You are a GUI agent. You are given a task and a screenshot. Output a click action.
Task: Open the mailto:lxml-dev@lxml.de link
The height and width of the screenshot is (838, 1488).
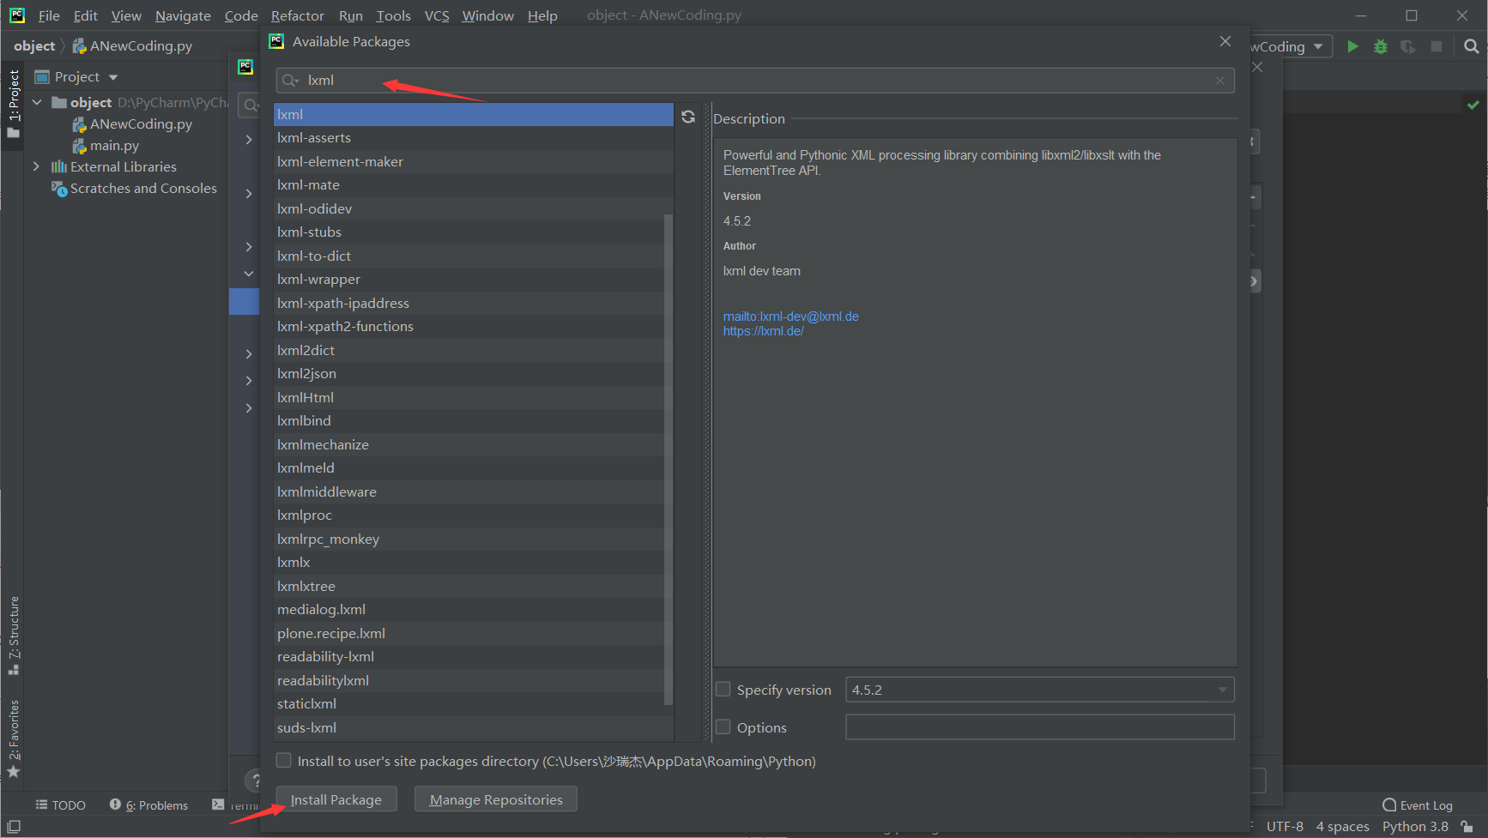click(x=790, y=317)
